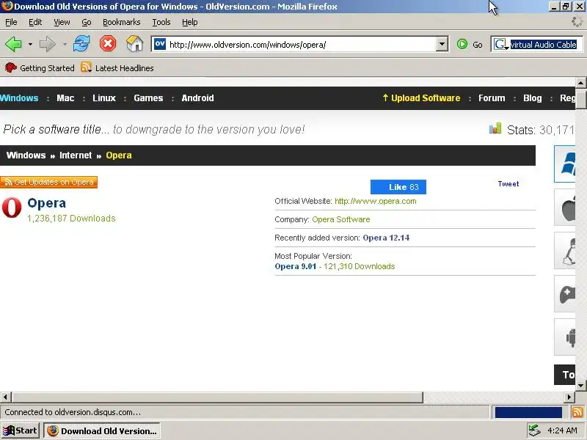
Task: Click the green Go button icon
Action: click(462, 44)
